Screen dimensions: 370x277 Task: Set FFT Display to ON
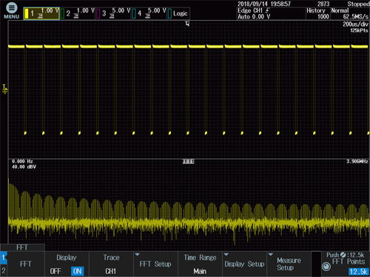click(x=77, y=271)
